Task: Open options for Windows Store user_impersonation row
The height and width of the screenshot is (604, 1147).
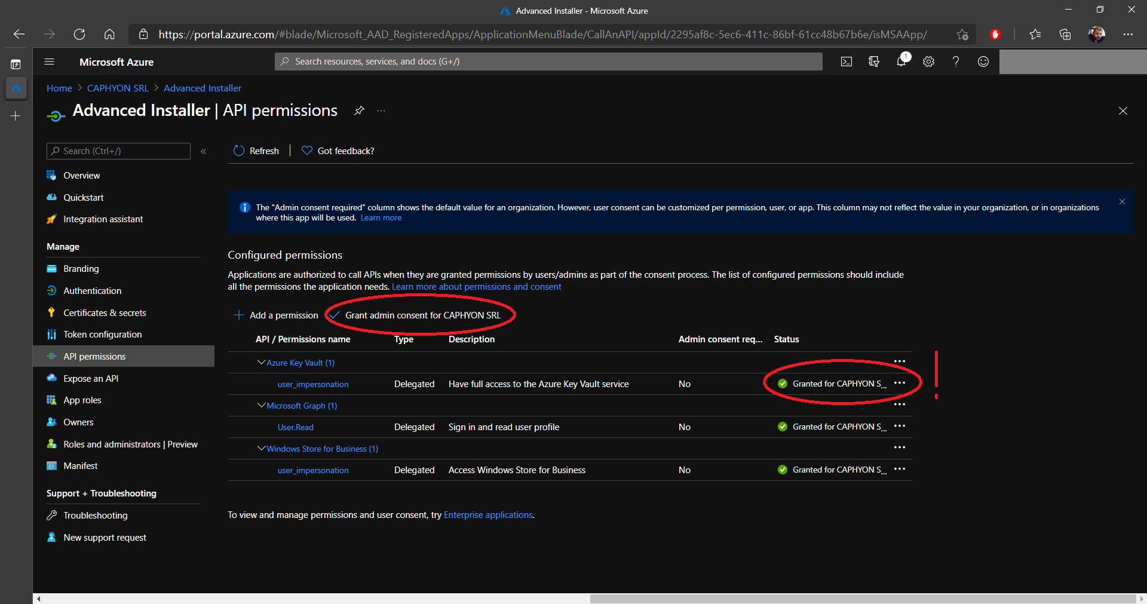Action: [x=900, y=469]
